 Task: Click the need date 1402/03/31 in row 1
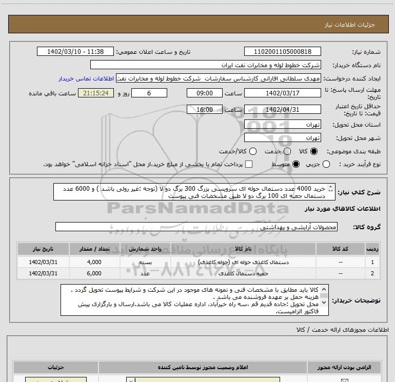tap(43, 262)
